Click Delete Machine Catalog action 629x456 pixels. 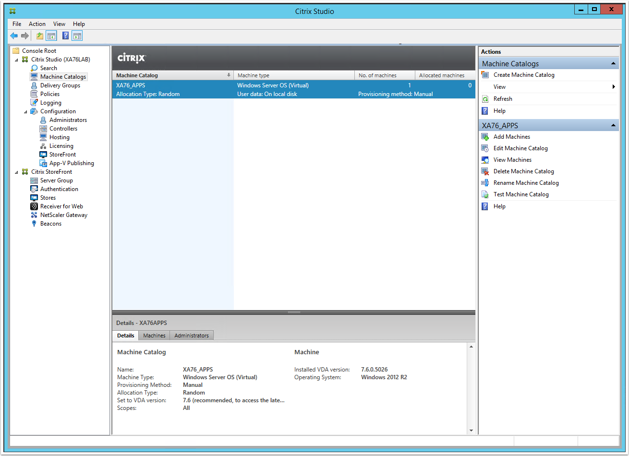pyautogui.click(x=524, y=171)
